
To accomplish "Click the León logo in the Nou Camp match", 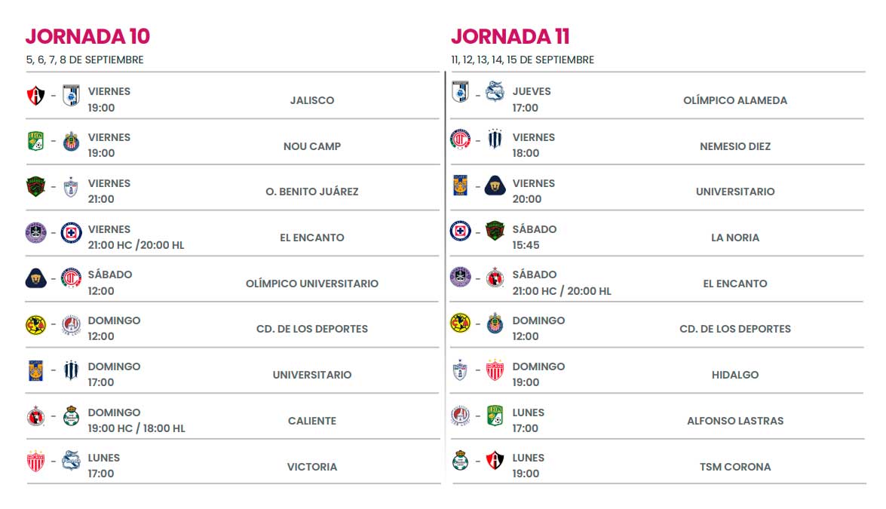I will [x=35, y=141].
